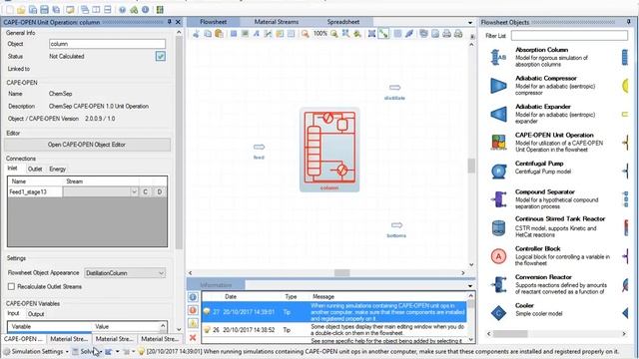Toggle the Status active checkbox
This screenshot has width=639, height=359.
[x=161, y=56]
